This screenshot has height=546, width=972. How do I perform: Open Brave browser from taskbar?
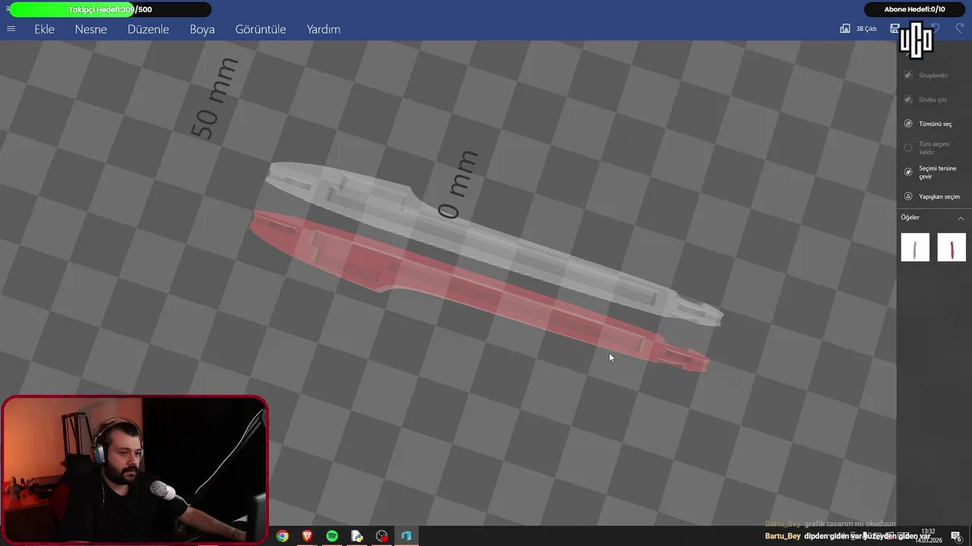click(308, 536)
